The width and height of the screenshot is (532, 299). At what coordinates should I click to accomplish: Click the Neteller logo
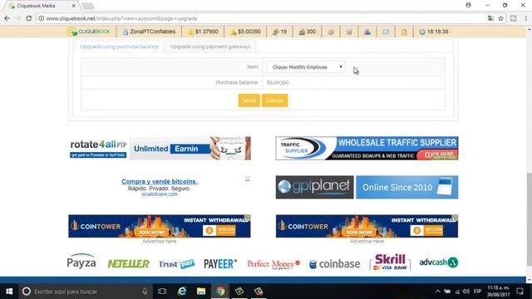128,263
